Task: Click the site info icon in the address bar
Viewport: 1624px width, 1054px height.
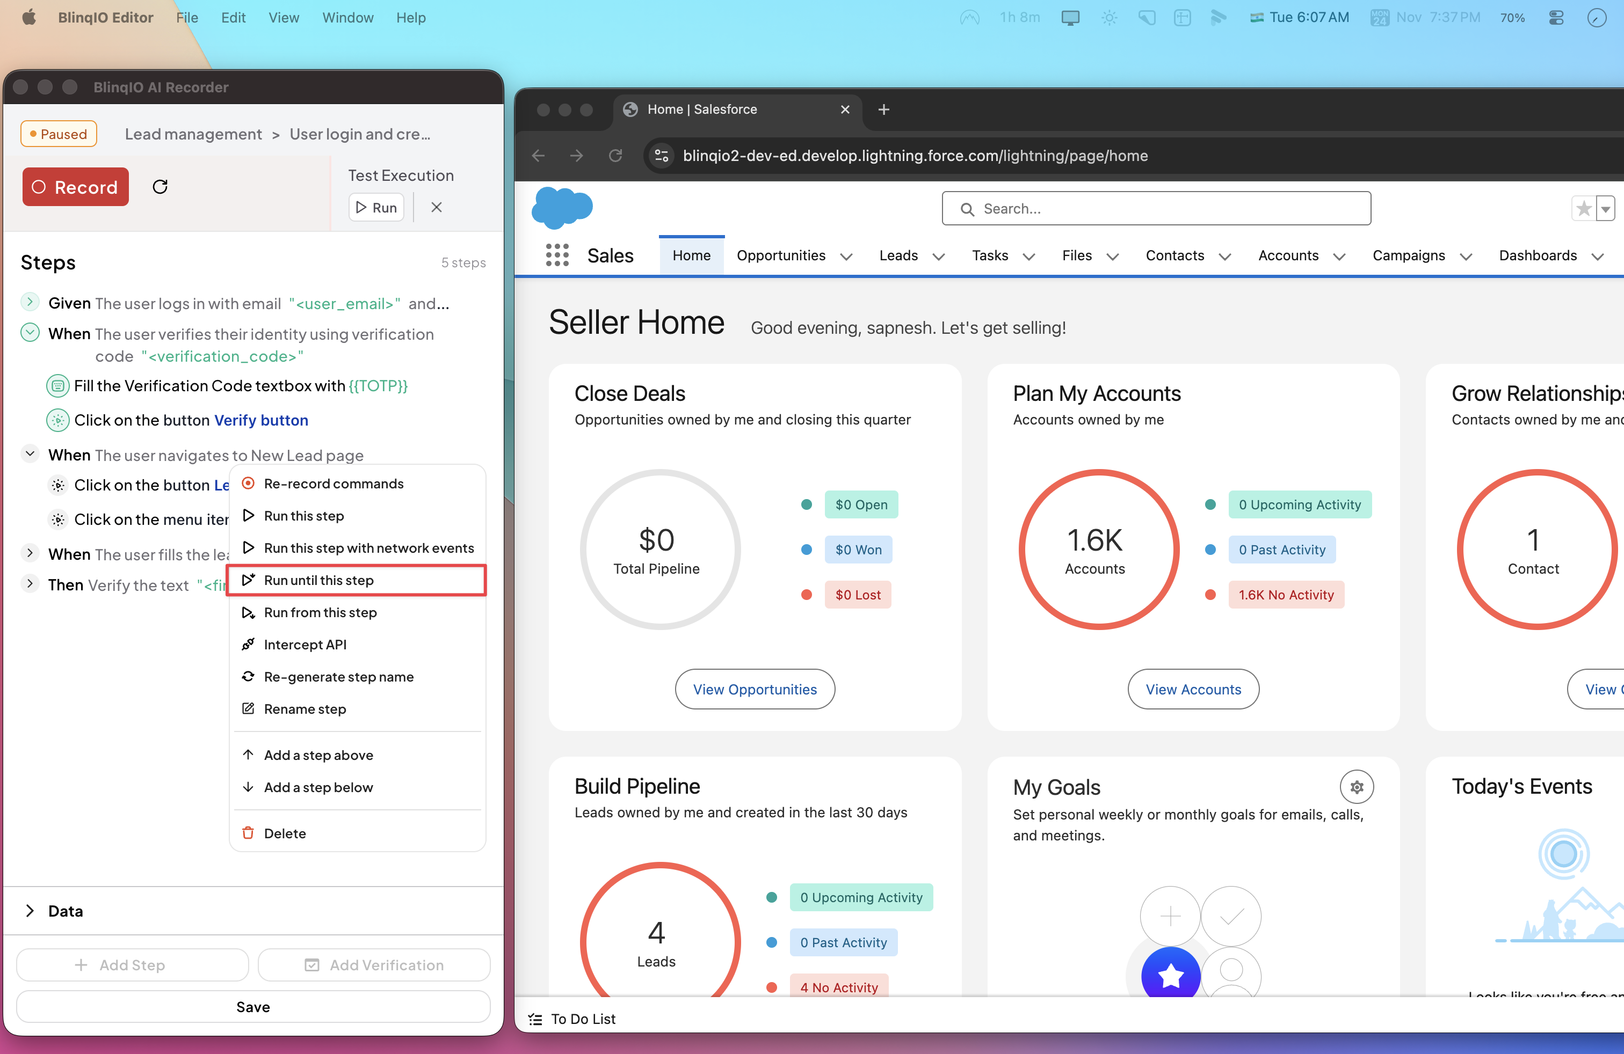Action: [661, 156]
